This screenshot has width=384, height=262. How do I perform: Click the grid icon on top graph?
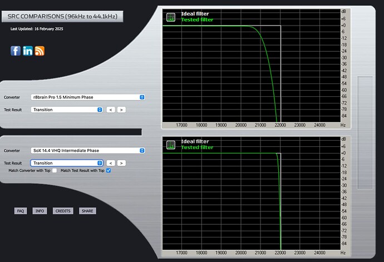pyautogui.click(x=171, y=17)
